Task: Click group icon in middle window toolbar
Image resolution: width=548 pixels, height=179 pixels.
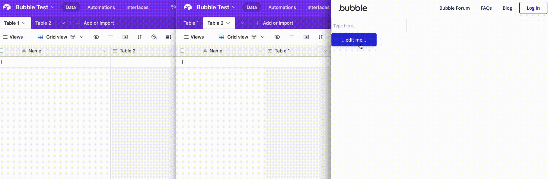Action: pyautogui.click(x=306, y=37)
